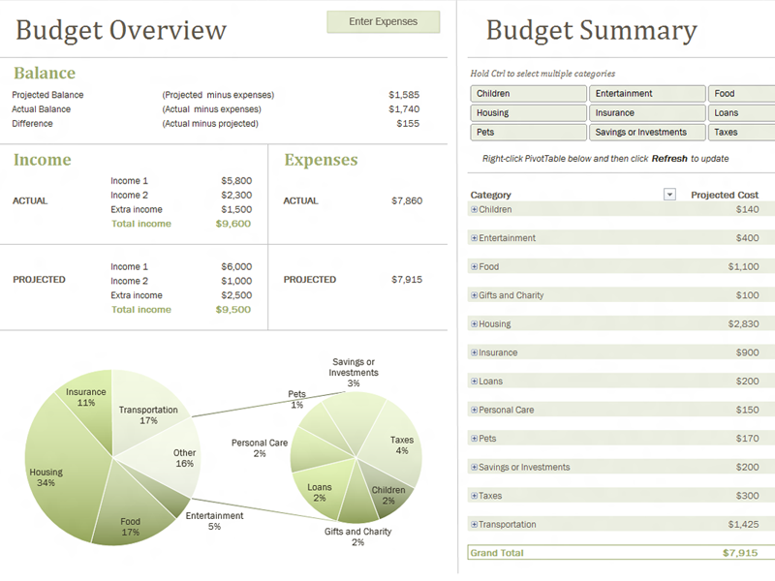Click the Enter Expenses button
This screenshot has height=581, width=775.
coord(383,21)
